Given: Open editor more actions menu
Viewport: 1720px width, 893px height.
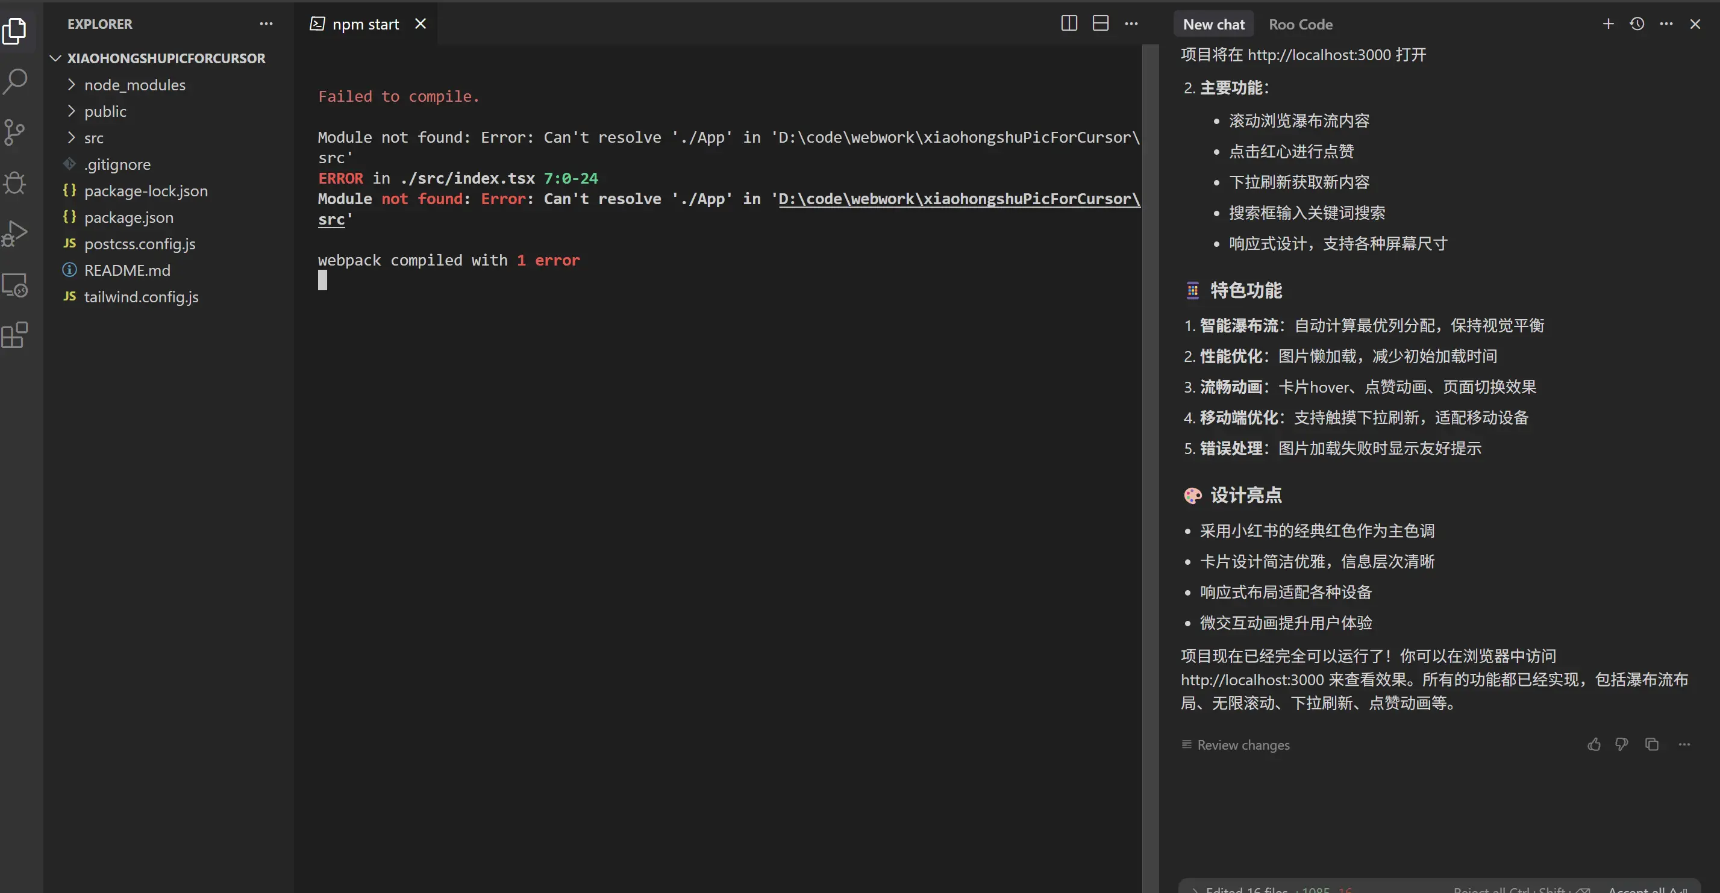Looking at the screenshot, I should coord(1131,23).
